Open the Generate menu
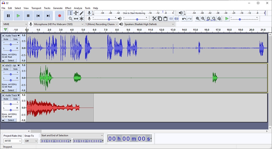The image size is (272, 149). pyautogui.click(x=58, y=8)
